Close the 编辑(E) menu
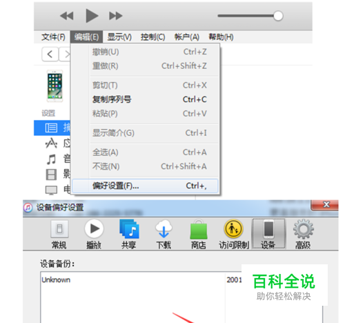 pyautogui.click(x=86, y=37)
